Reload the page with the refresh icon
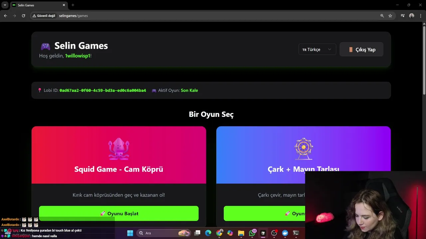The width and height of the screenshot is (426, 239). 23,16
